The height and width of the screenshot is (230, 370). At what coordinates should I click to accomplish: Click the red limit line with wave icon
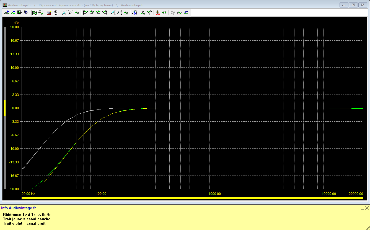click(179, 12)
